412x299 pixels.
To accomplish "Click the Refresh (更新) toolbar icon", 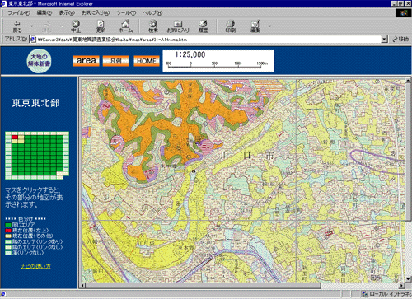I will [x=101, y=26].
